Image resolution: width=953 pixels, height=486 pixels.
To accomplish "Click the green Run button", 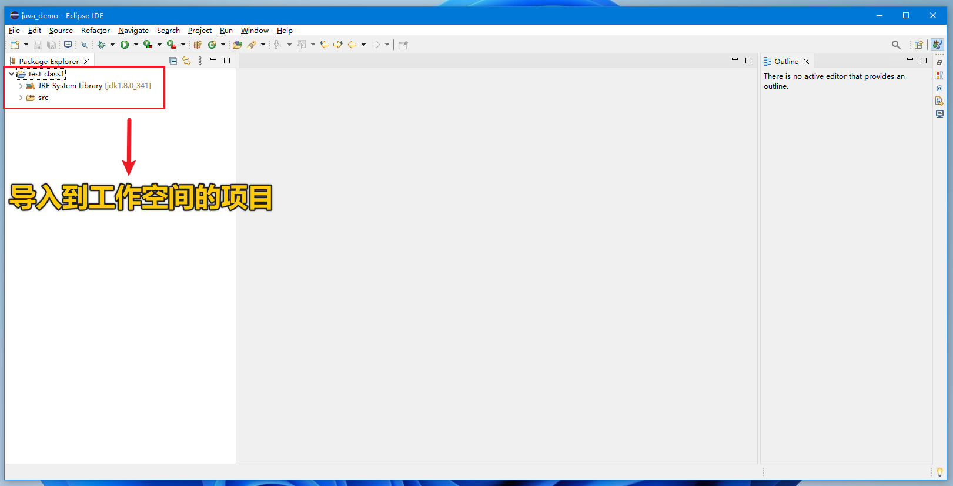I will point(125,45).
